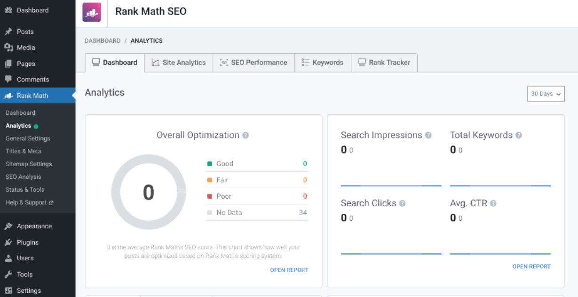Click the Poor count value 0
578x297 pixels.
coord(305,196)
